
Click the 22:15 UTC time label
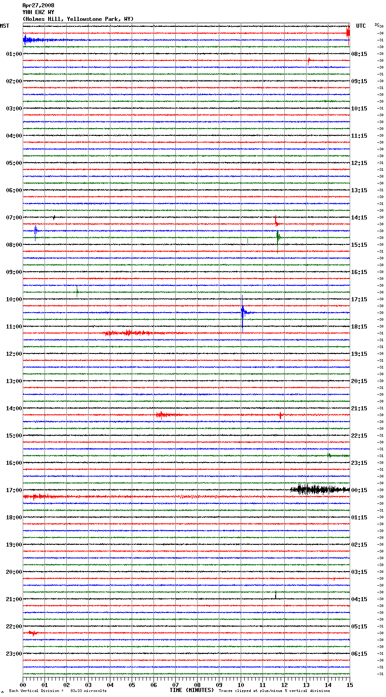(x=359, y=436)
